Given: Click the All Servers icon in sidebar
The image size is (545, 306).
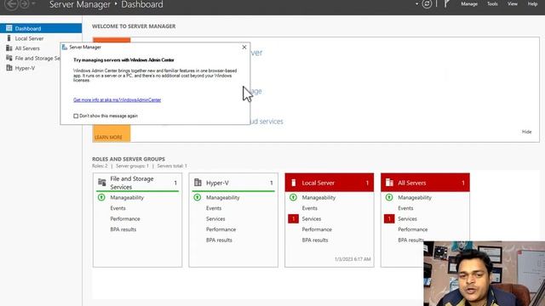Looking at the screenshot, I should 9,48.
